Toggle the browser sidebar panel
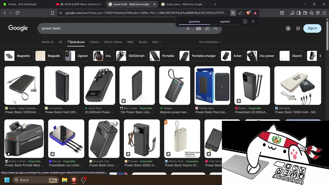The image size is (329, 185). tap(298, 13)
